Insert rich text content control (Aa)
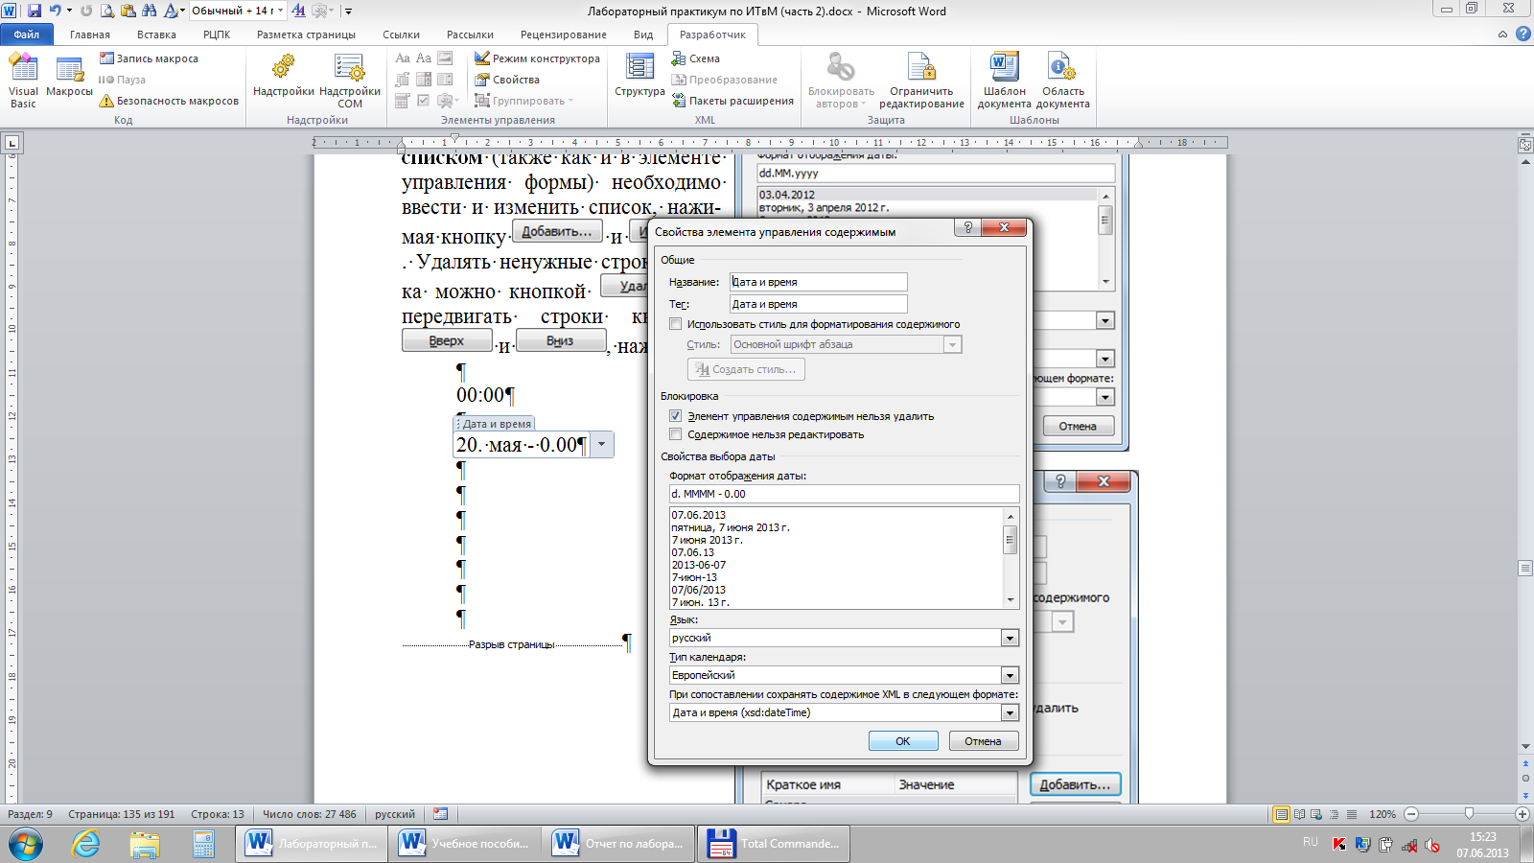This screenshot has height=863, width=1534. coord(403,58)
